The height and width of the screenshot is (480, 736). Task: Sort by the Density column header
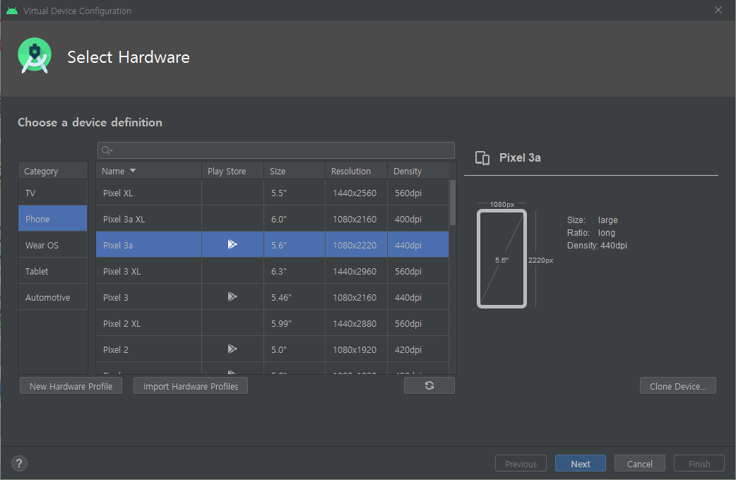coord(417,171)
